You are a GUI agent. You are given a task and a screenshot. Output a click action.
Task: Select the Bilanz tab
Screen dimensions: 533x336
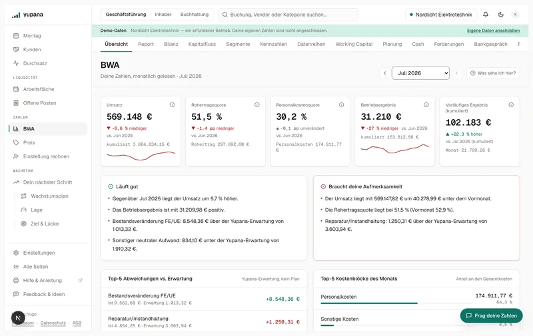171,44
